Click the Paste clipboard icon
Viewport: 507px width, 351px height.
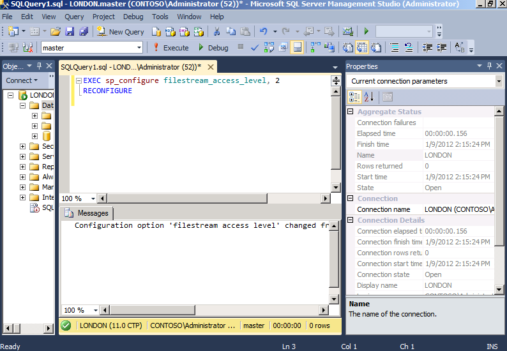tap(245, 31)
